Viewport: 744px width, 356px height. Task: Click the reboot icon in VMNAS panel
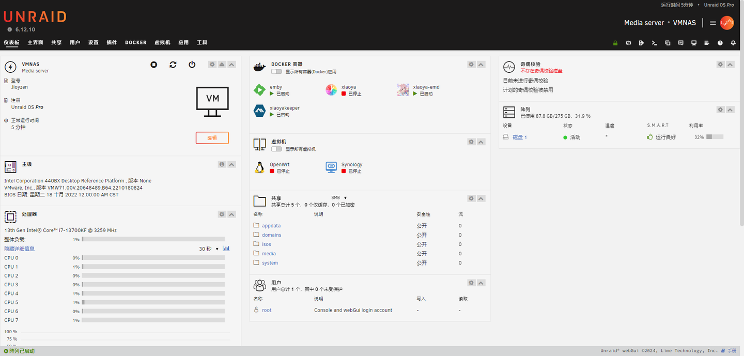coord(173,65)
